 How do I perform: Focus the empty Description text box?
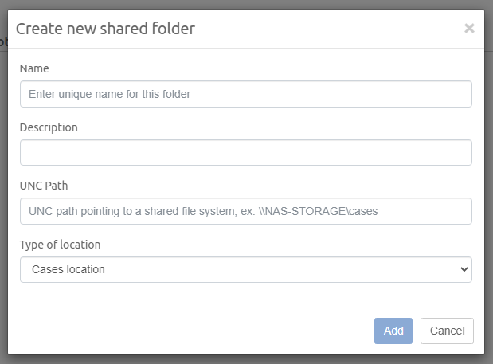[245, 153]
